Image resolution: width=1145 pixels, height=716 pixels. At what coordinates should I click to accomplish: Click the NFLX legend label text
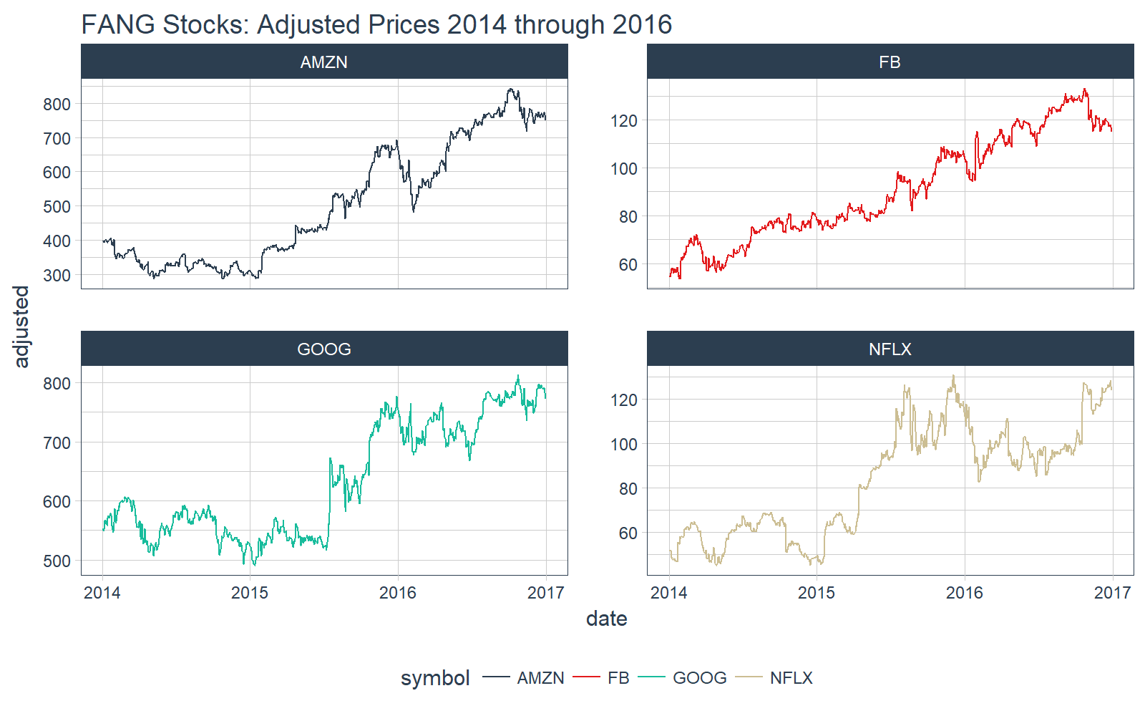tap(791, 678)
